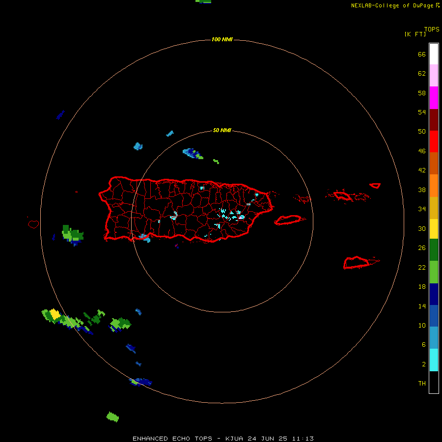This screenshot has width=442, height=442.
Task: Click the "6" legend value
Action: coord(424,344)
